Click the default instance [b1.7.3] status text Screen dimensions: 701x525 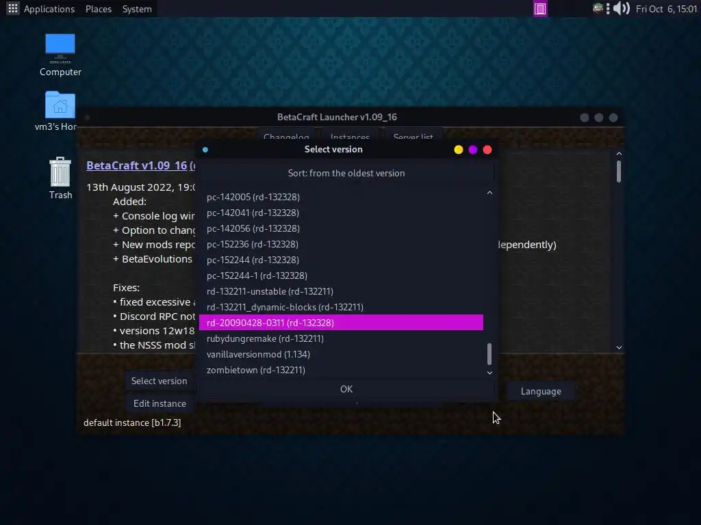[132, 422]
